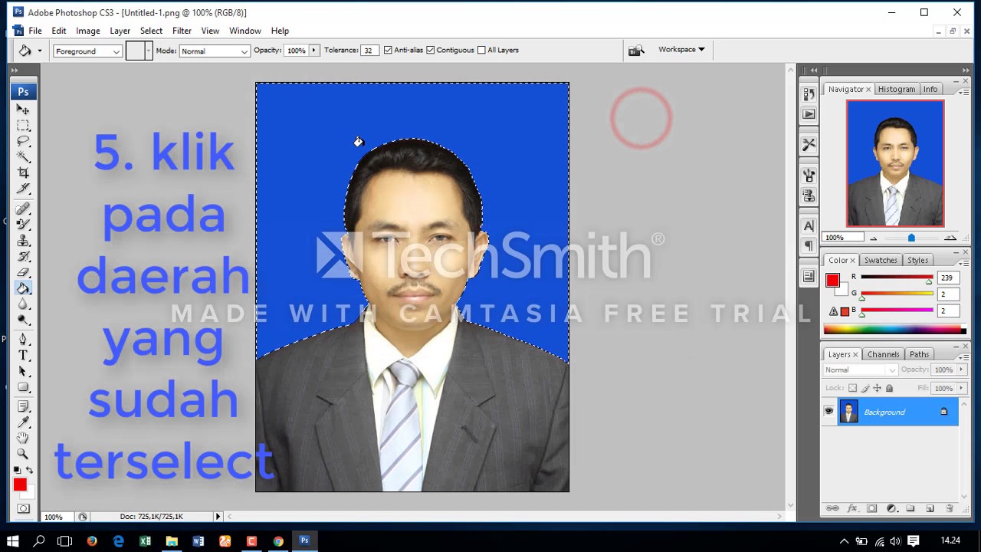Open the layer blend mode Normal dropdown
The image size is (981, 552).
tap(860, 370)
